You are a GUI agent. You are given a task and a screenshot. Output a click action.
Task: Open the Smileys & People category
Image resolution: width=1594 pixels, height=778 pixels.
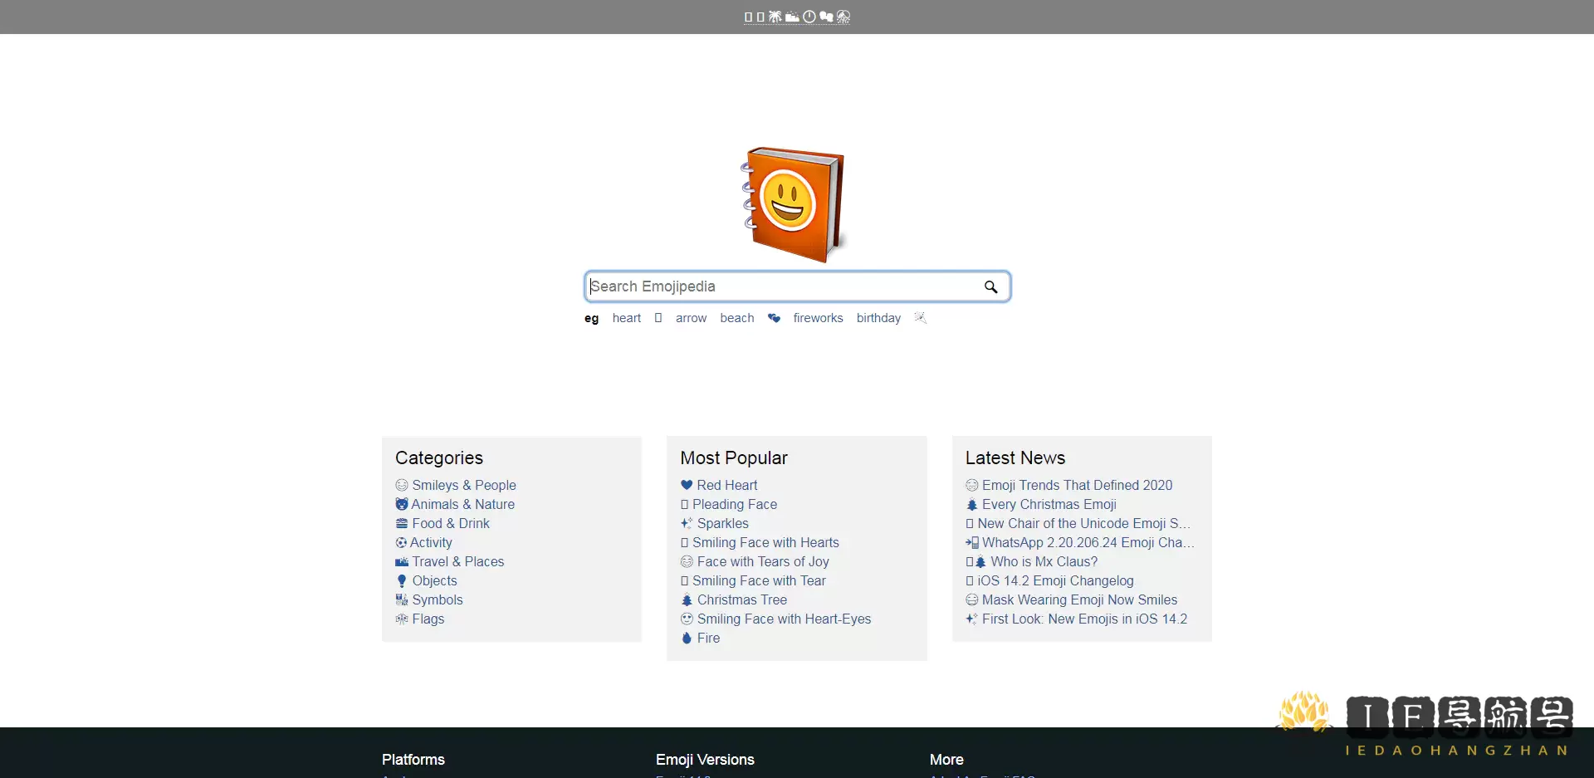point(463,486)
